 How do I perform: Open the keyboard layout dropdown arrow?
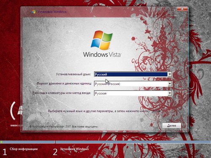[x=170, y=93]
